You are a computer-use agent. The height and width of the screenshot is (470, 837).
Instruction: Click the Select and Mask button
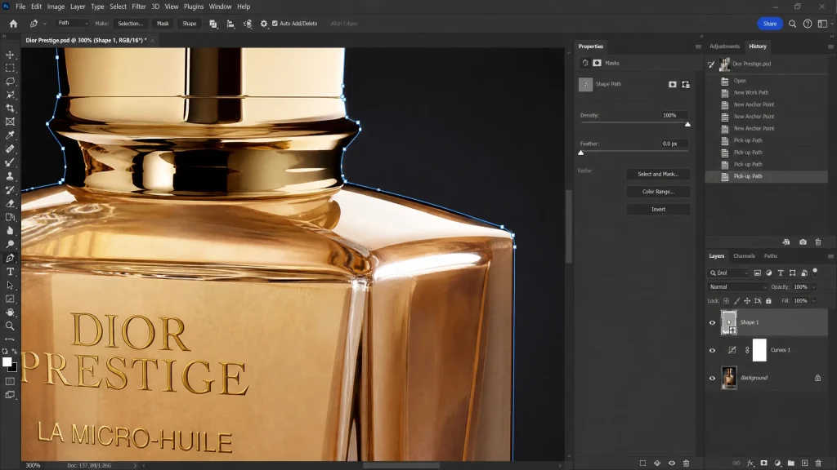(658, 175)
